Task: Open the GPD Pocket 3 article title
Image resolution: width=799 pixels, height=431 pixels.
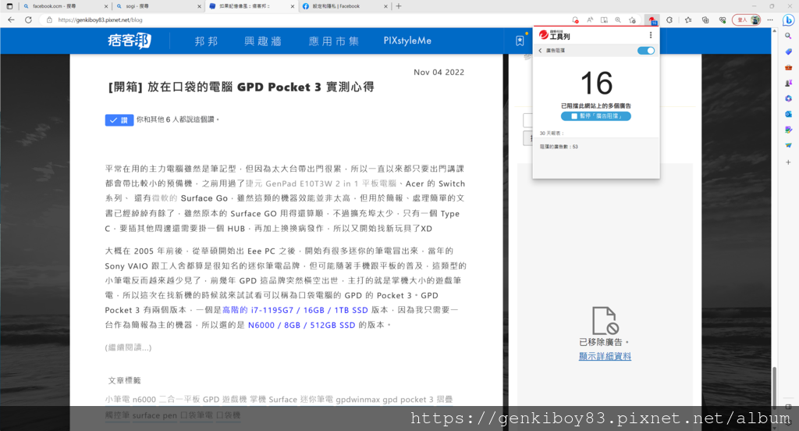Action: (x=241, y=87)
